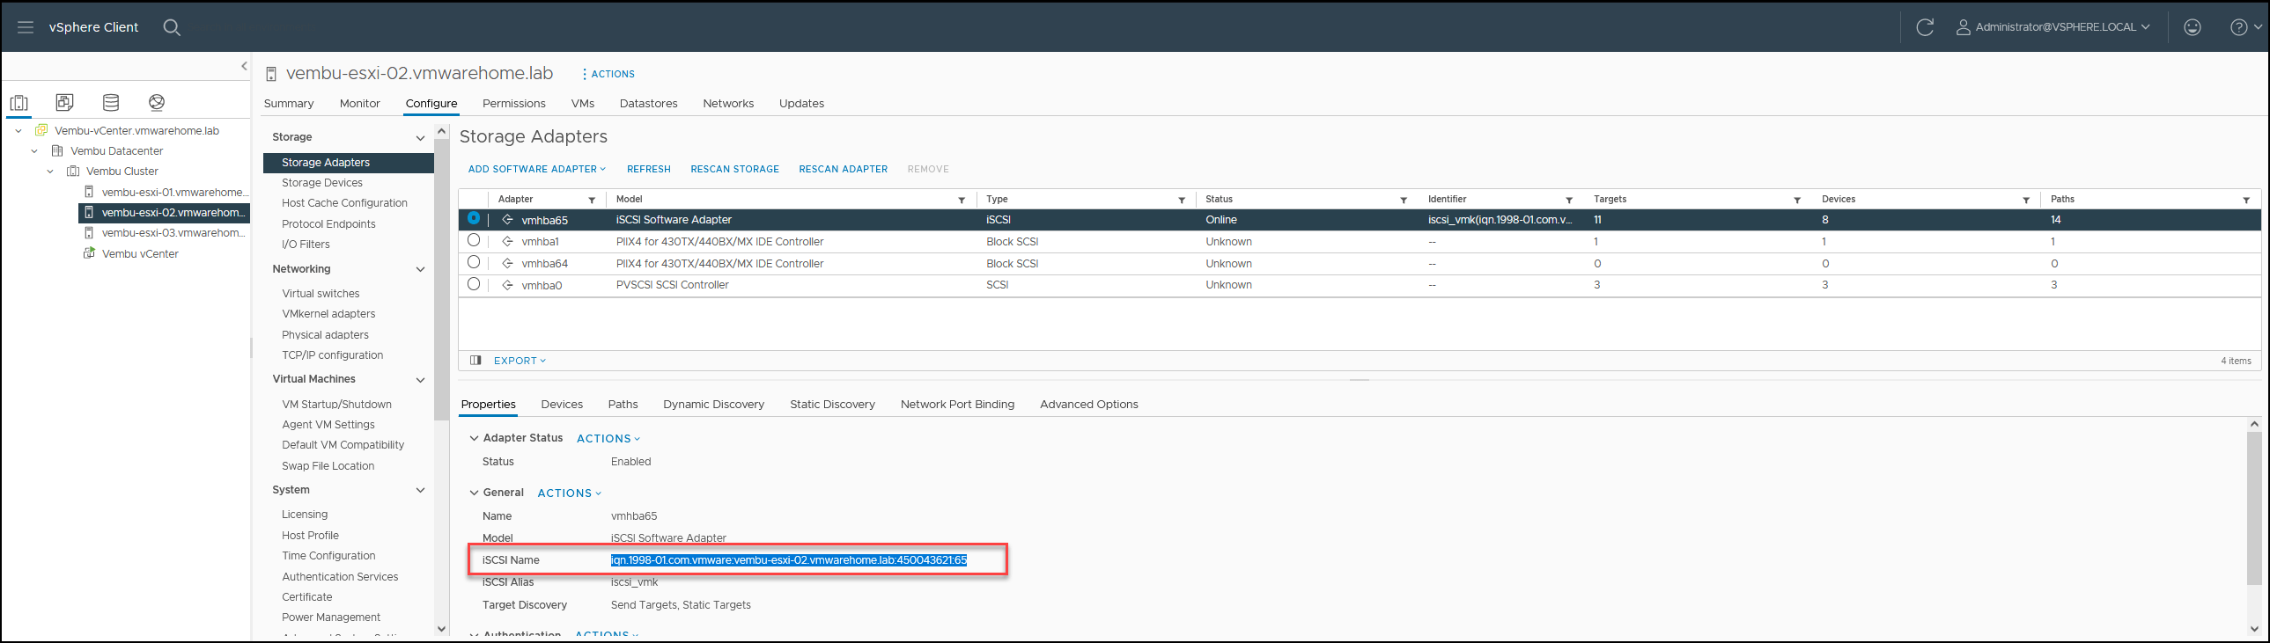Click the refresh icon in top bar
The image size is (2270, 643).
pyautogui.click(x=1925, y=27)
